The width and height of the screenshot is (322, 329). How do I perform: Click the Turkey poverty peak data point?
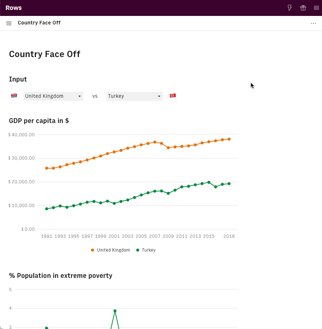click(115, 311)
